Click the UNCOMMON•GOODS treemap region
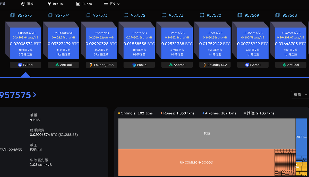This screenshot has width=309, height=177. click(196, 163)
